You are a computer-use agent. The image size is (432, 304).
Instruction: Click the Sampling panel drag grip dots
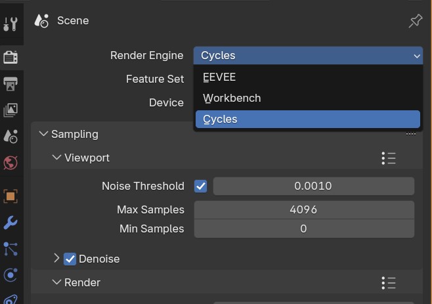coord(410,134)
